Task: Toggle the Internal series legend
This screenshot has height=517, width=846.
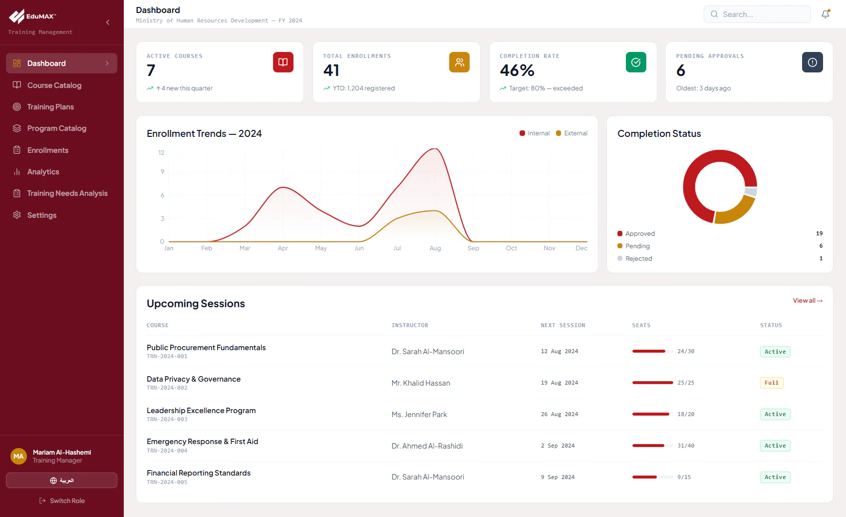Action: pyautogui.click(x=535, y=133)
